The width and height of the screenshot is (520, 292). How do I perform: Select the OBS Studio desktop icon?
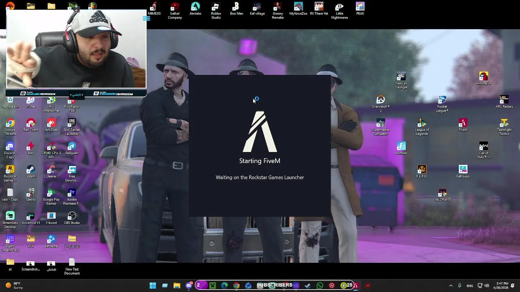coord(72,218)
